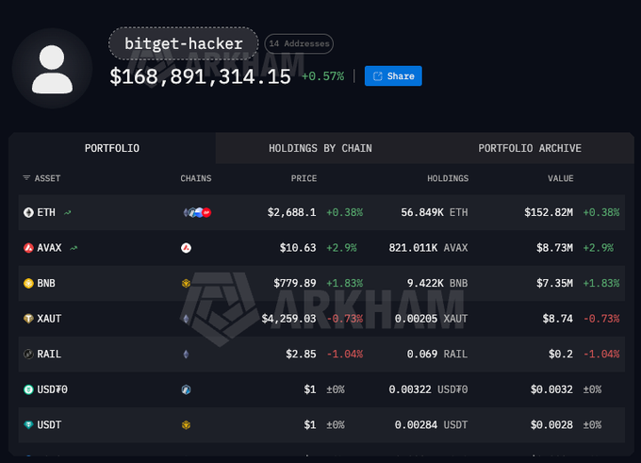Click the Ethereum chain icon in RAIL row
641x463 pixels.
coord(186,354)
